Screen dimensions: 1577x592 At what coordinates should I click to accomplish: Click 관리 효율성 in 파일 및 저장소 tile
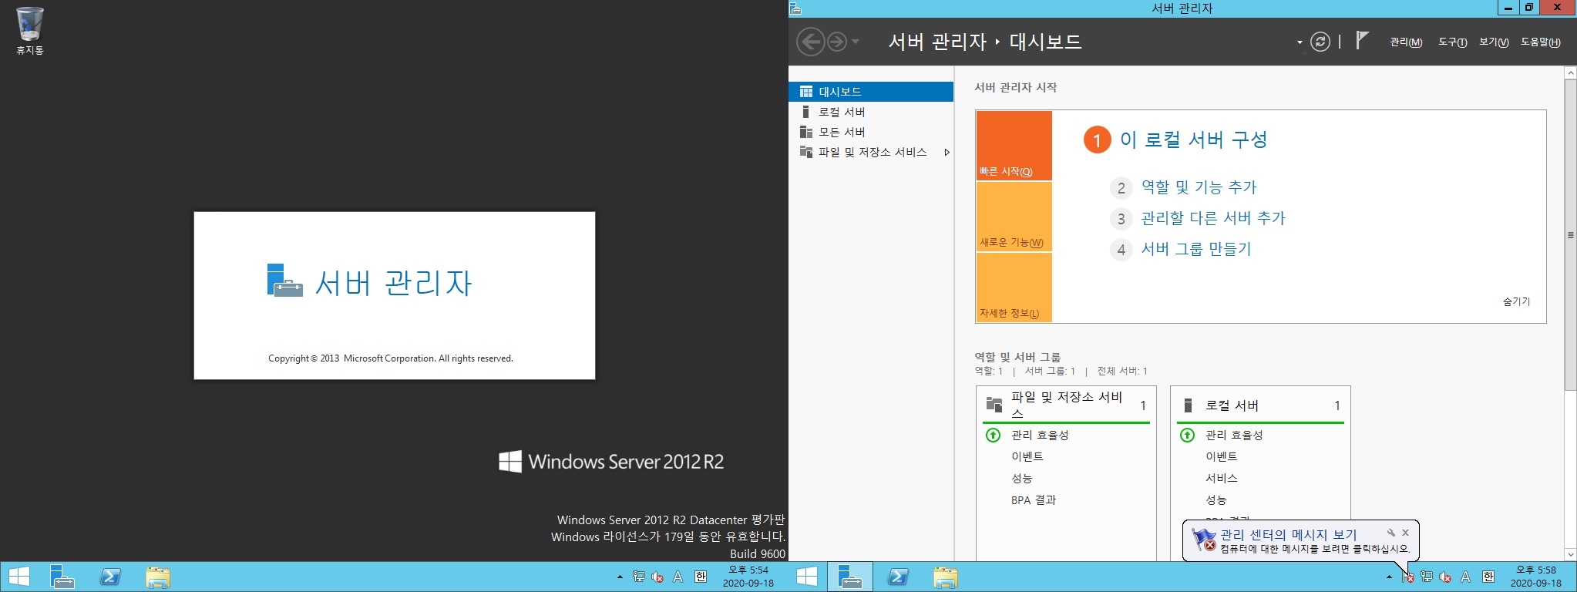point(1040,436)
